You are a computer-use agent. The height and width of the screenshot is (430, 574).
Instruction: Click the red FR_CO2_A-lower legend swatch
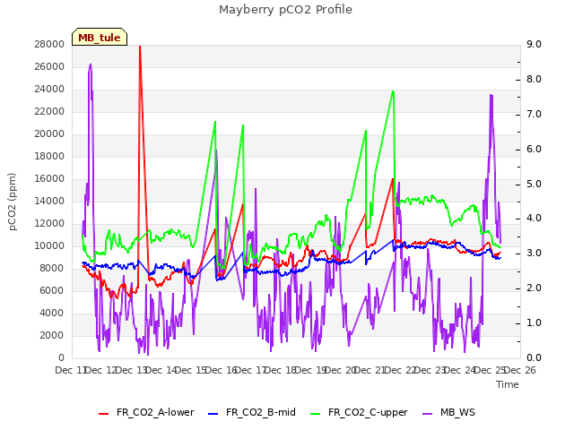104,414
